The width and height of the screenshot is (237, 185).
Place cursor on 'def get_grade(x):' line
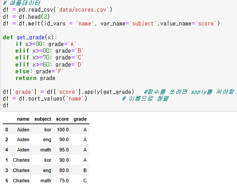click(x=30, y=38)
